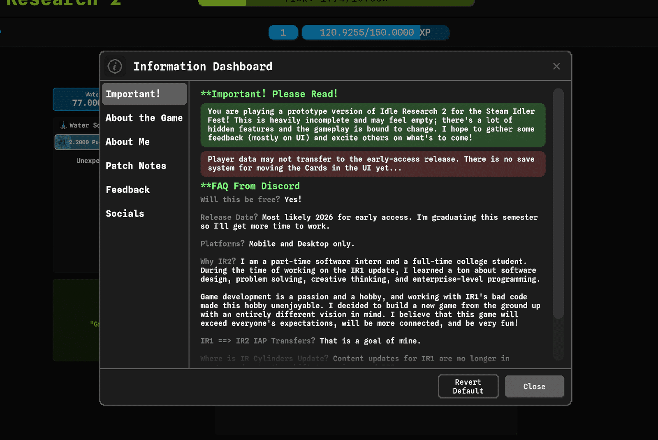The image size is (658, 440).
Task: Click the top green progress bar
Action: click(336, 2)
